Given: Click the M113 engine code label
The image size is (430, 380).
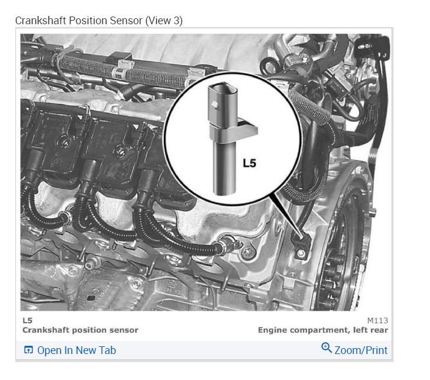Looking at the screenshot, I should click(377, 320).
